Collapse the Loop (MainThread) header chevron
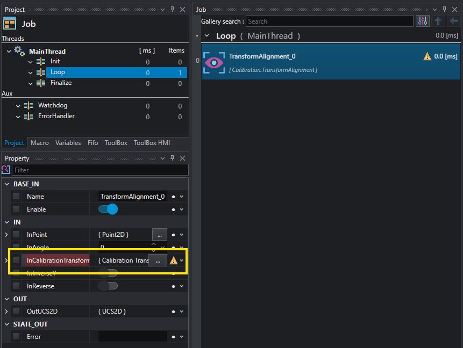This screenshot has width=463, height=348. 207,35
